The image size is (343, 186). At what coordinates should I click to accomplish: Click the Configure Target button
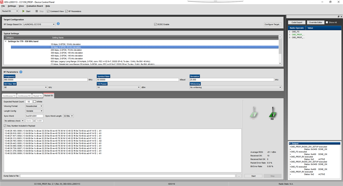(x=272, y=24)
